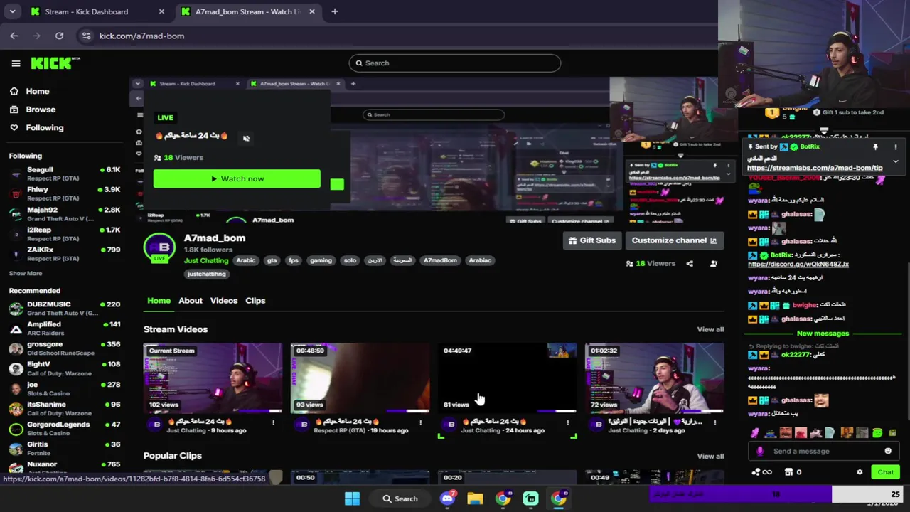
Task: Unmute the stream preview
Action: (x=246, y=138)
